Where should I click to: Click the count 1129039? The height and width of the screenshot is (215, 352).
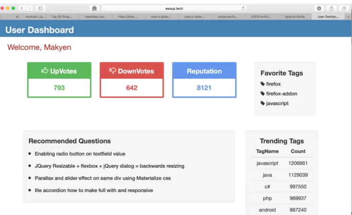[x=298, y=175]
